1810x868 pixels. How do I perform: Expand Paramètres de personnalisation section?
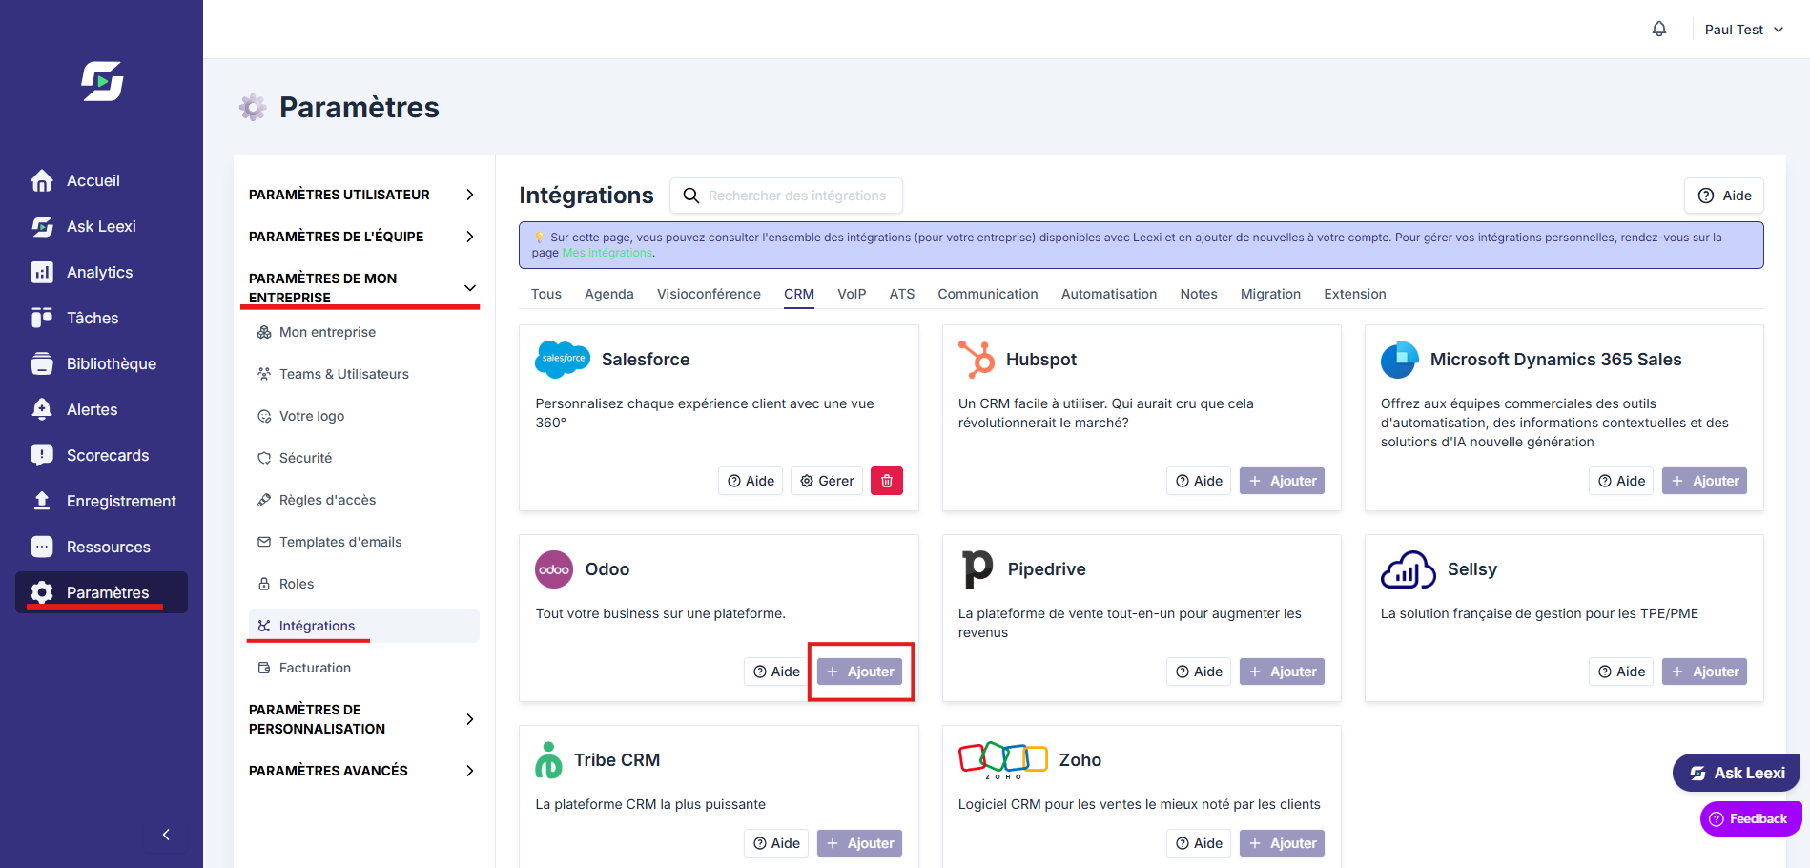coord(362,719)
